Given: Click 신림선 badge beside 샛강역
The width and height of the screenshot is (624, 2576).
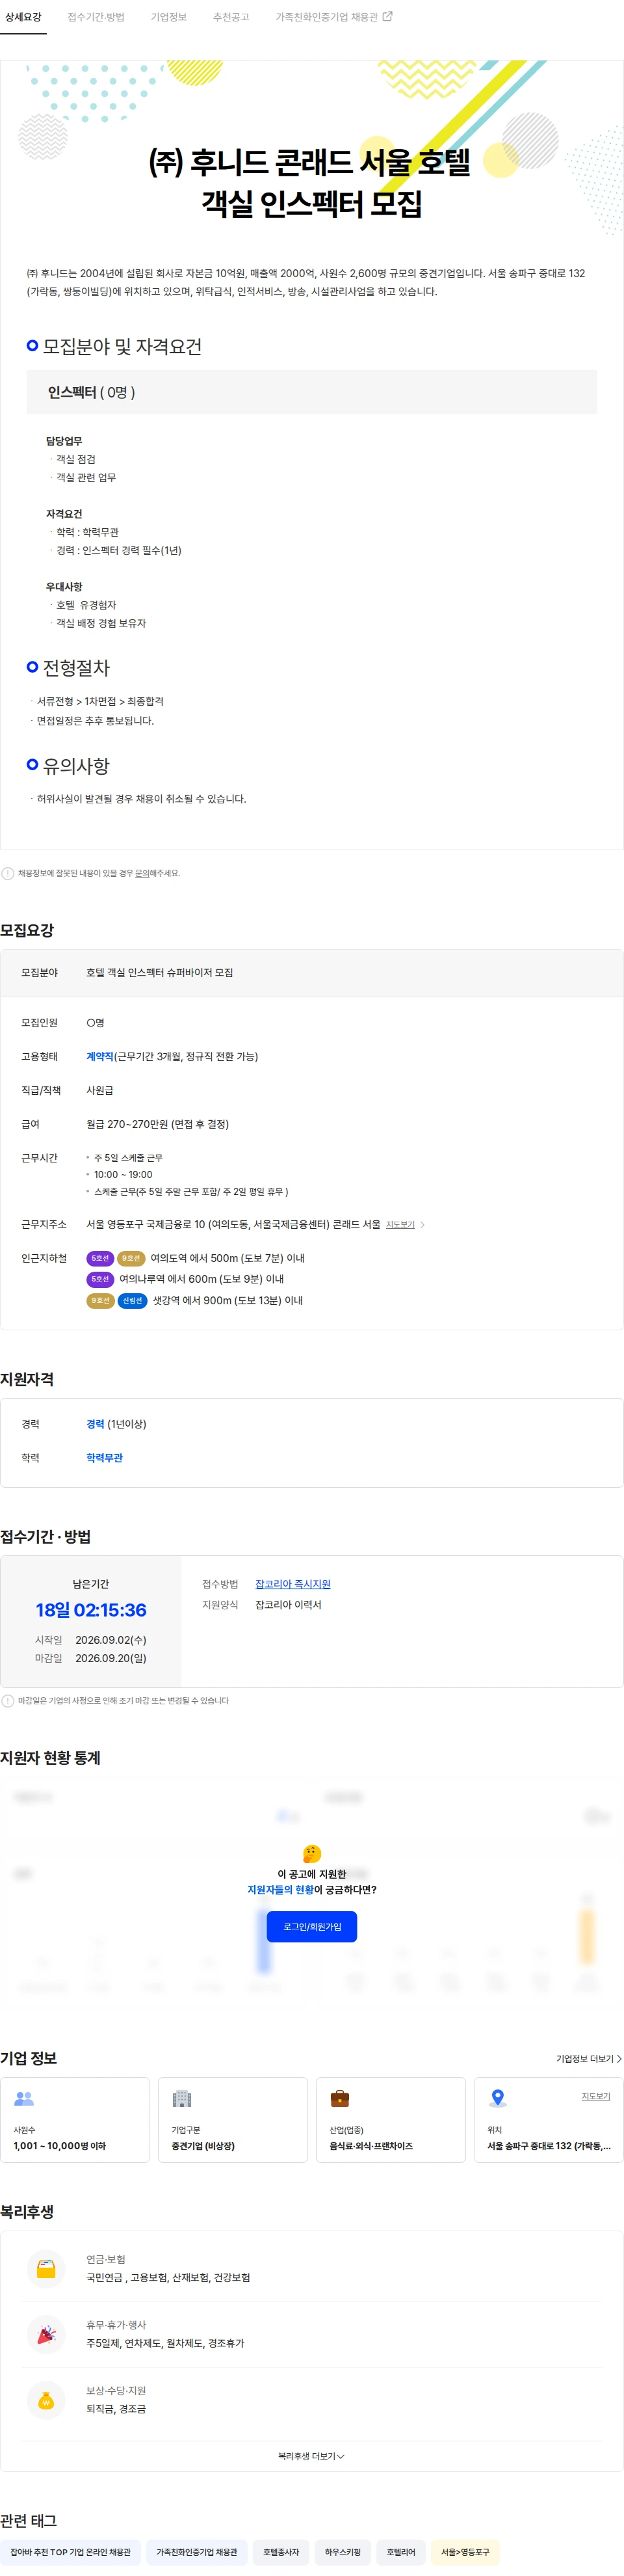Looking at the screenshot, I should click(132, 1301).
